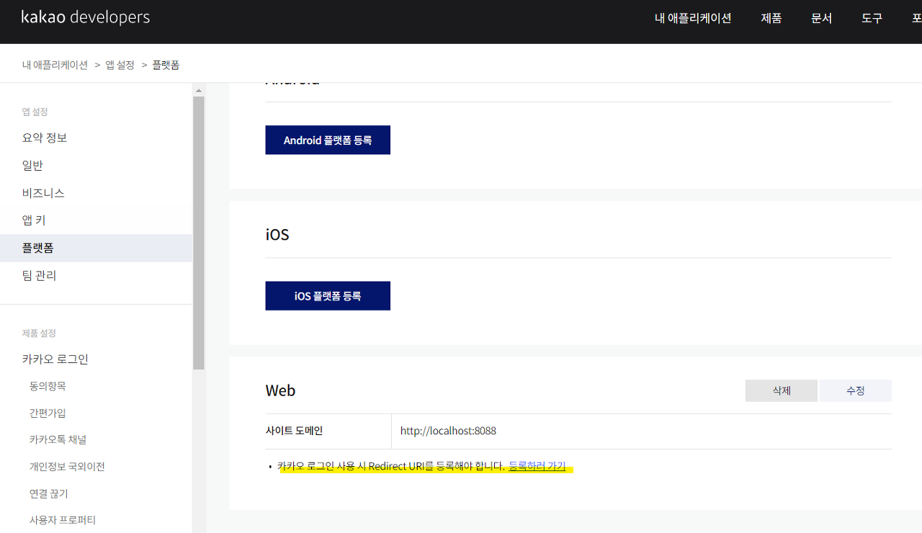Go to 내 애플리케이션 breadcrumb link
Viewport: 922px width, 533px height.
click(x=55, y=65)
